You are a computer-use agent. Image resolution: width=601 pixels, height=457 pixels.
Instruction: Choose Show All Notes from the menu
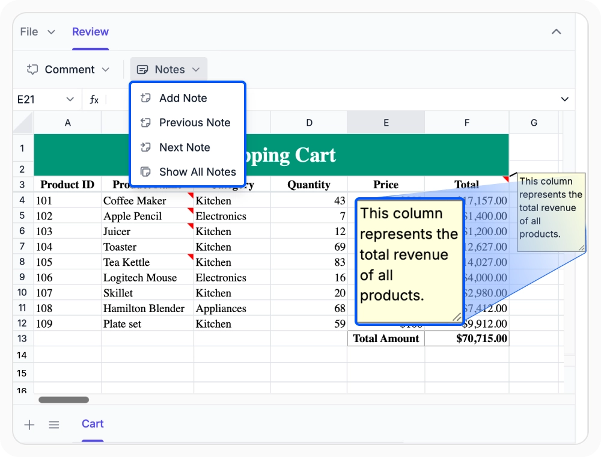pos(188,172)
